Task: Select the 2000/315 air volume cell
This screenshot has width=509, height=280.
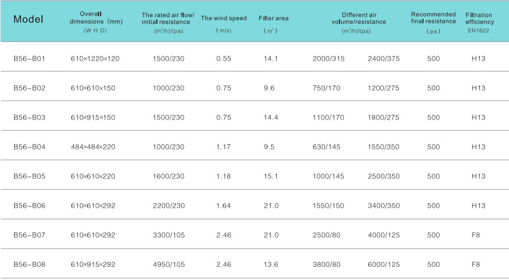Action: [x=328, y=59]
